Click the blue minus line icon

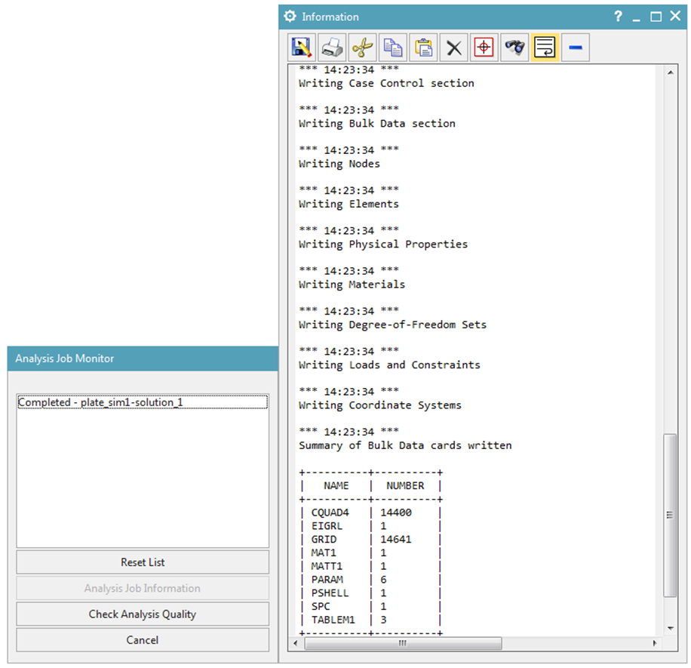point(575,48)
